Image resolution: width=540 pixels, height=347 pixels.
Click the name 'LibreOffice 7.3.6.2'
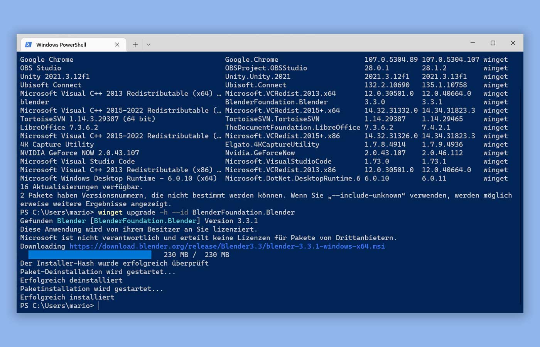59,127
